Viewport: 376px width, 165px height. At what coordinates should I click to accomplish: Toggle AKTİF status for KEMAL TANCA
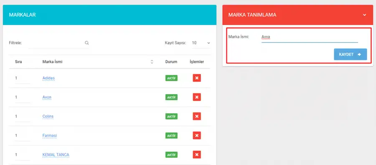pos(171,155)
